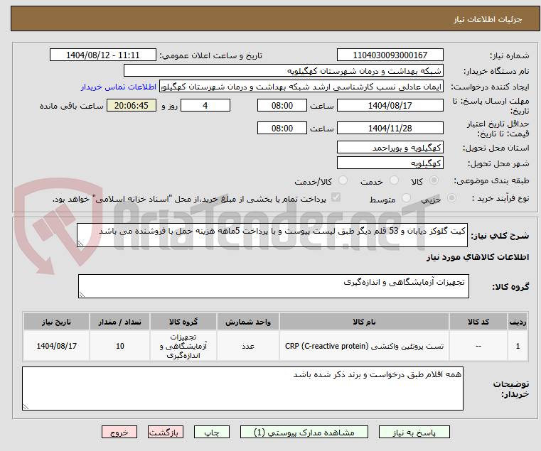Viewport: 541px width, 451px height.
Task: Click the 'بازگشت' back button
Action: [166, 432]
